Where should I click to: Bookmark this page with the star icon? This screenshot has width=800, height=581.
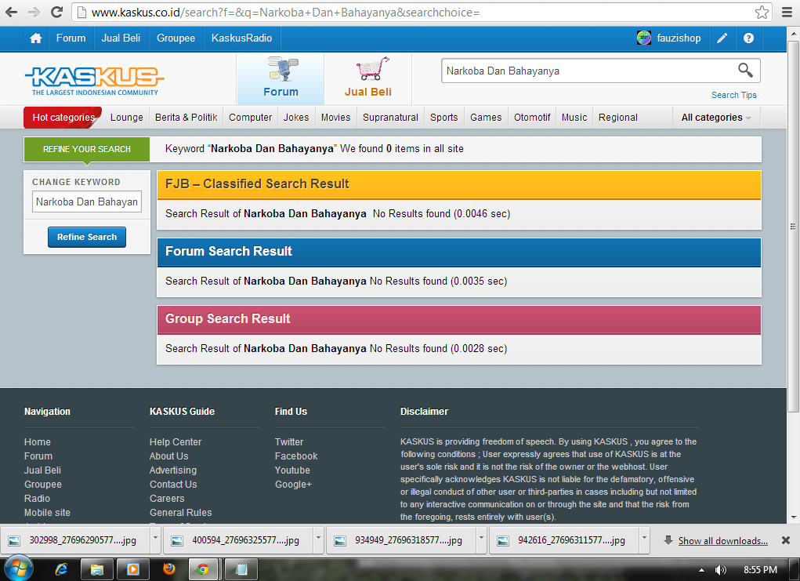click(x=762, y=13)
